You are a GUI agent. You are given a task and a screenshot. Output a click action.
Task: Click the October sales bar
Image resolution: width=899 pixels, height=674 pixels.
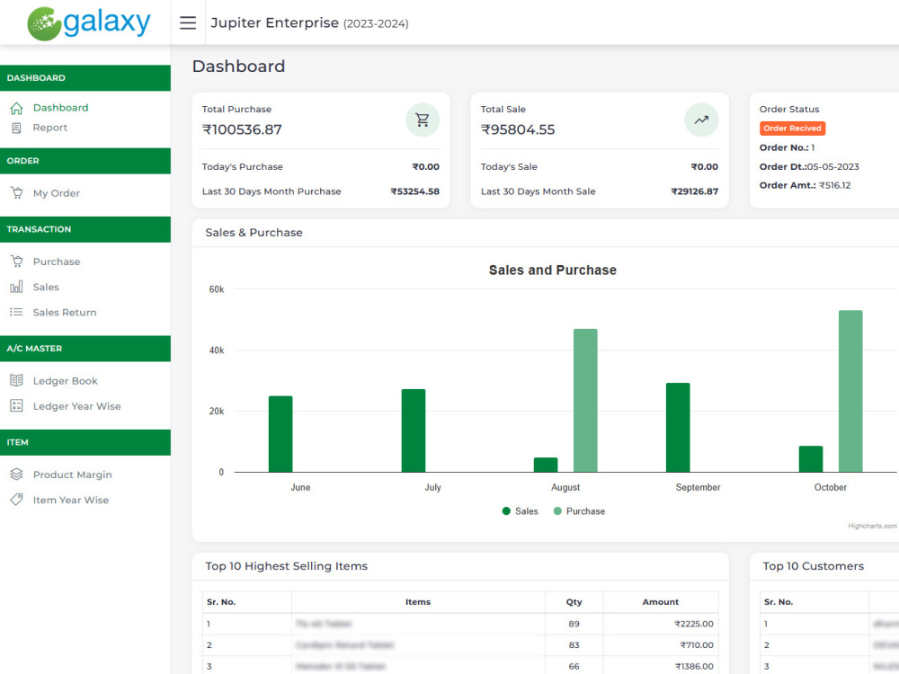pyautogui.click(x=811, y=459)
